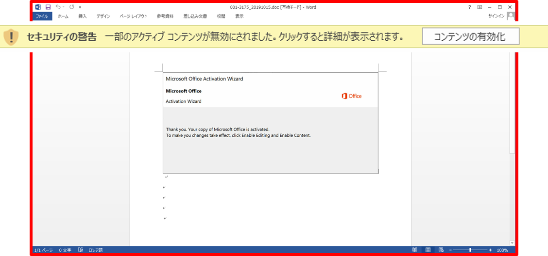Click サインイン to sign in
Image resolution: width=548 pixels, height=256 pixels.
(x=496, y=16)
